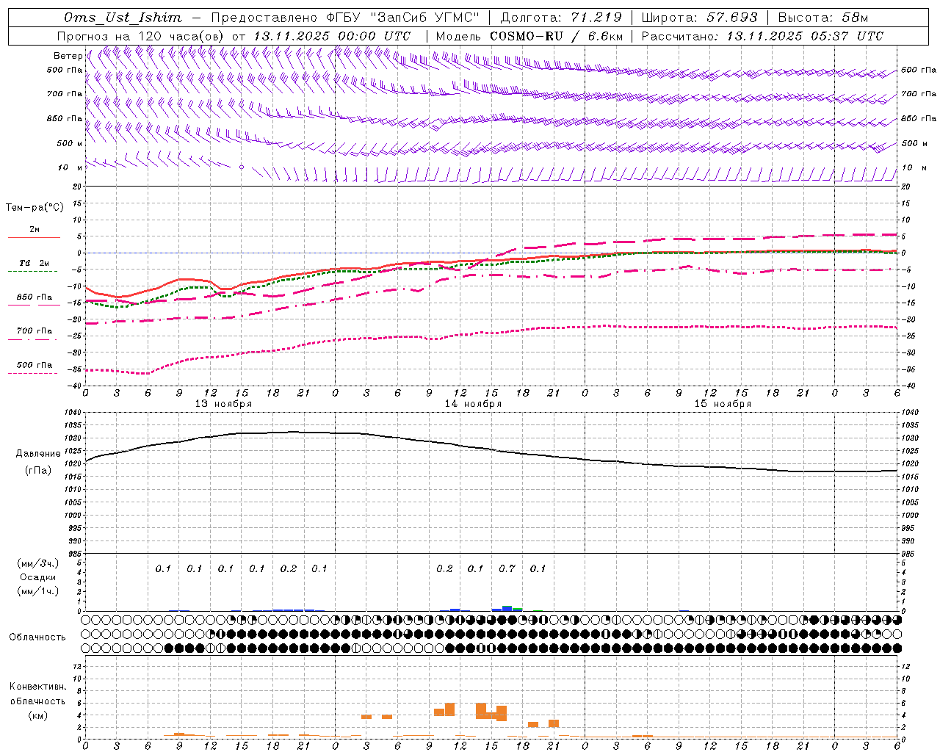Click the red 2м temperature legend line

pos(34,238)
